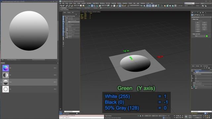Screen dimensions: 212x119
Task: Click the Sphere button under Object Type
Action: pos(198,24)
